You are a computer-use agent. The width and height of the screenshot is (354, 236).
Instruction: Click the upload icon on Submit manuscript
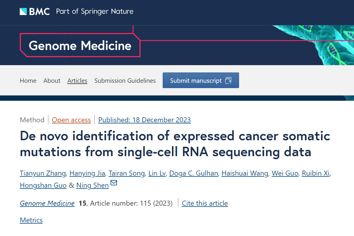(228, 80)
